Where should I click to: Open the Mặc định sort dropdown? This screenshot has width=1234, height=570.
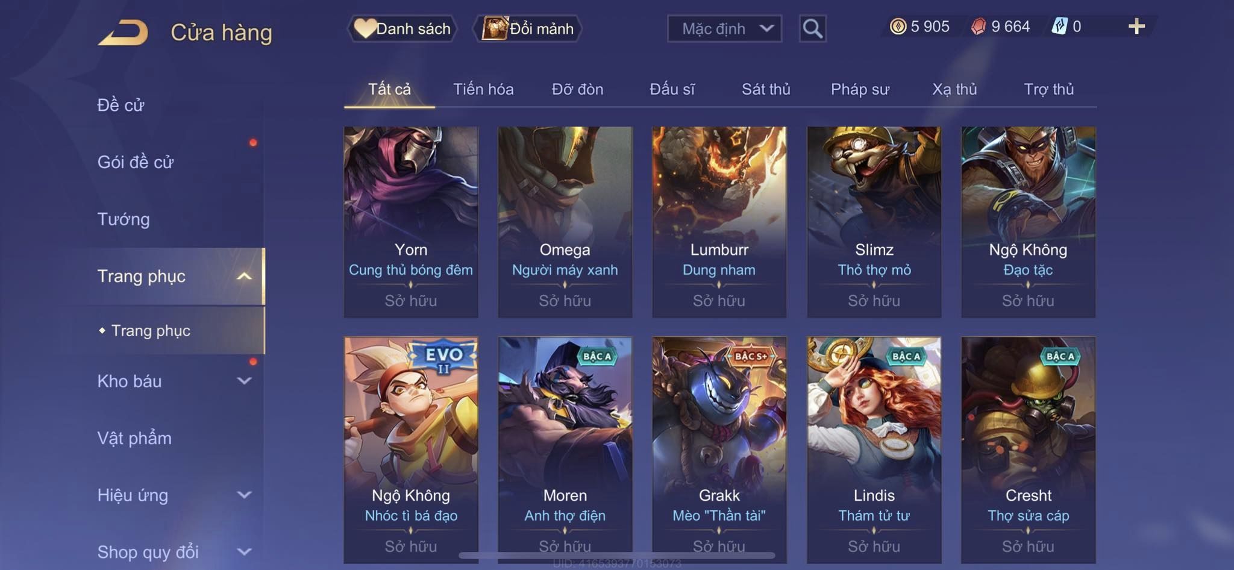tap(724, 28)
